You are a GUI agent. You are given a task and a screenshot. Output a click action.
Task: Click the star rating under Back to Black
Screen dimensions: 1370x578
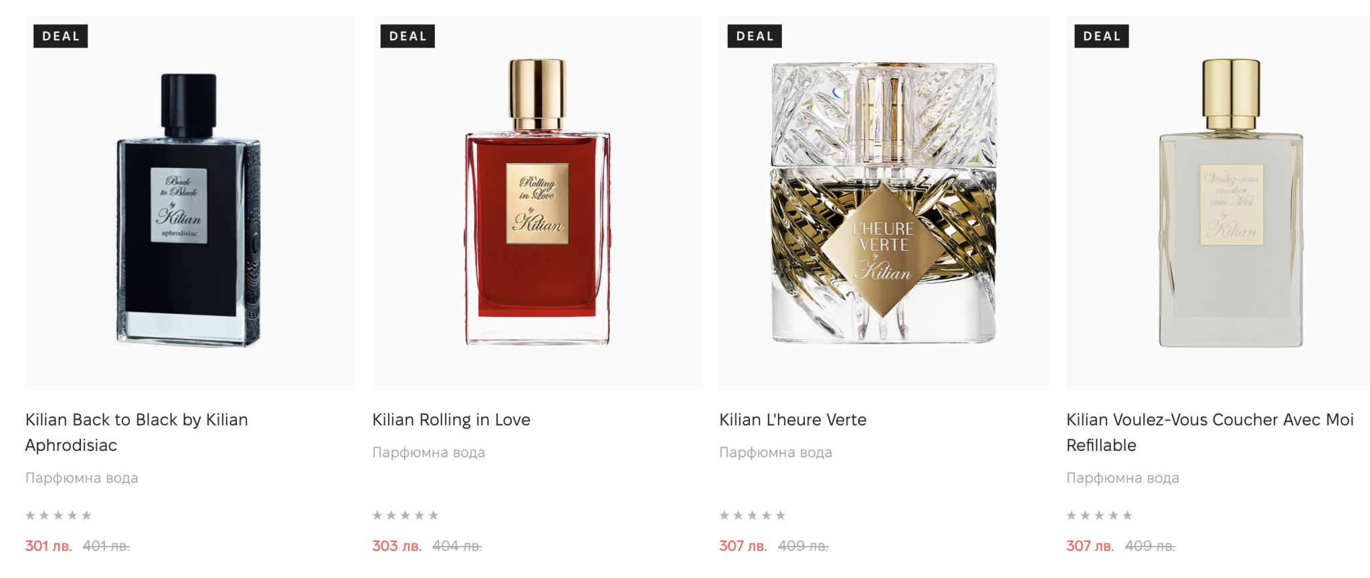(x=58, y=515)
